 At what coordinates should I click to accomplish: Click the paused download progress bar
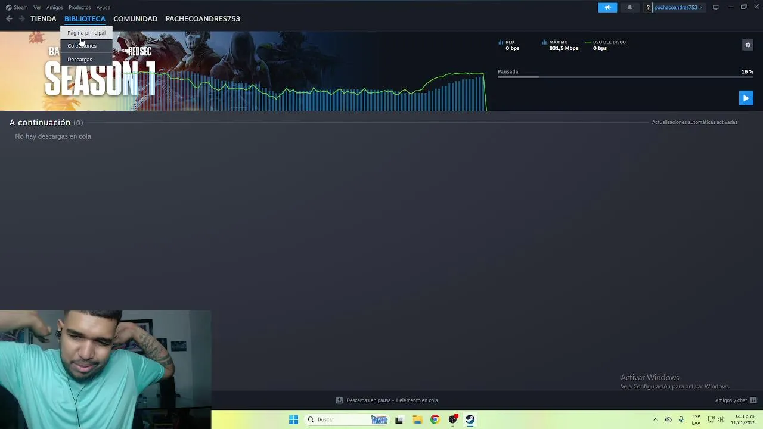[x=625, y=77]
